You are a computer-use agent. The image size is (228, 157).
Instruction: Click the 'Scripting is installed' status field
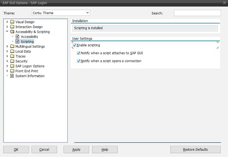click(x=145, y=28)
